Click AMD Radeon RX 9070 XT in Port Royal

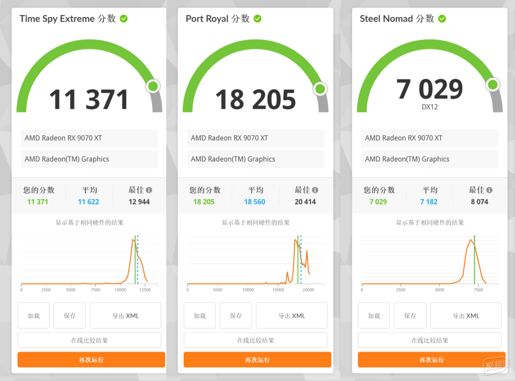pyautogui.click(x=256, y=138)
